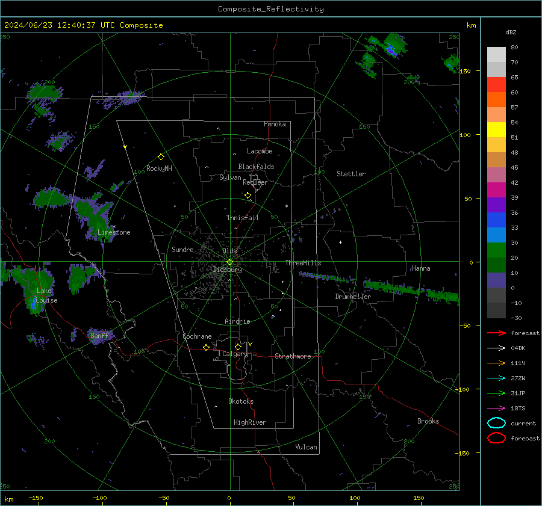Click the yellow diamond marker below Cochrane

(x=206, y=347)
